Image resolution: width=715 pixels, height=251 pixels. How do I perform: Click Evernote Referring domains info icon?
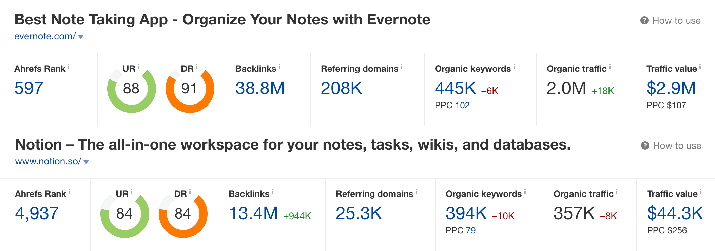pyautogui.click(x=402, y=67)
